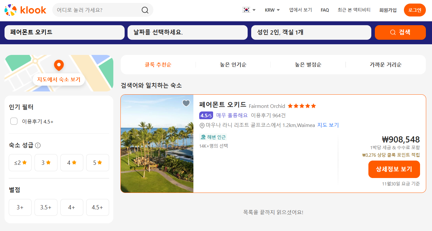This screenshot has height=231, width=432.
Task: Save Fairmont Orchid with heart icon
Action: pyautogui.click(x=186, y=103)
